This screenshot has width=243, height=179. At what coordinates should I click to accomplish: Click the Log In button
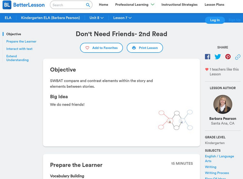pyautogui.click(x=215, y=20)
